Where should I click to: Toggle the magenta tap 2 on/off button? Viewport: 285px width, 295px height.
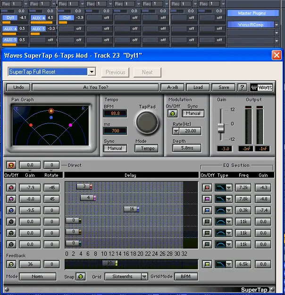point(11,199)
